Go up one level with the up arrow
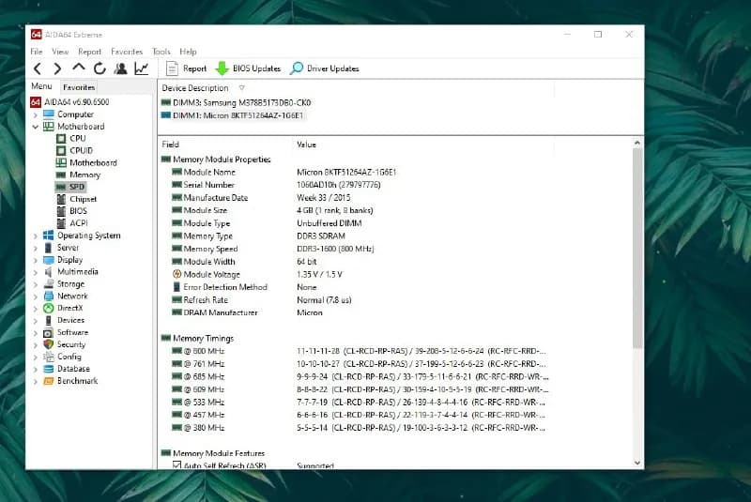751x502 pixels. 79,68
